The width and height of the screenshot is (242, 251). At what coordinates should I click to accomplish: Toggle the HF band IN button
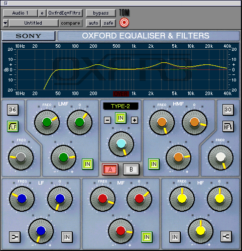pos(175,237)
